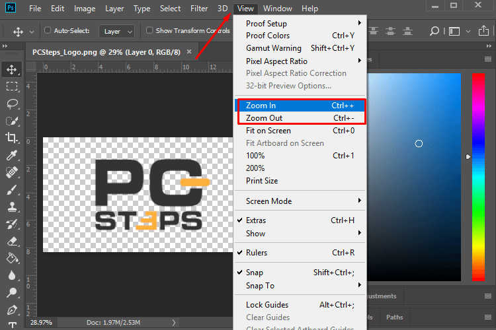The image size is (496, 330).
Task: Select the Pen tool
Action: point(12,310)
